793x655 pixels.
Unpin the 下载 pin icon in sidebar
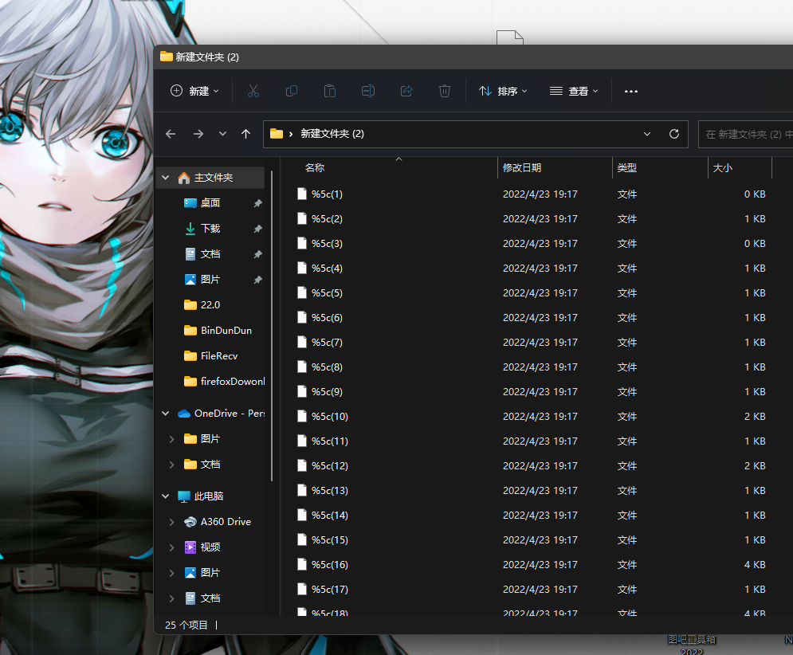pyautogui.click(x=259, y=228)
